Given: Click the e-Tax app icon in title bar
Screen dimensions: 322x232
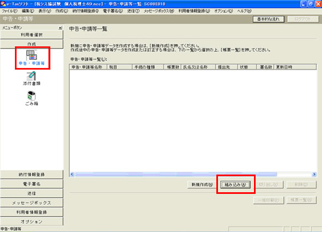Looking at the screenshot, I should 3,4.
